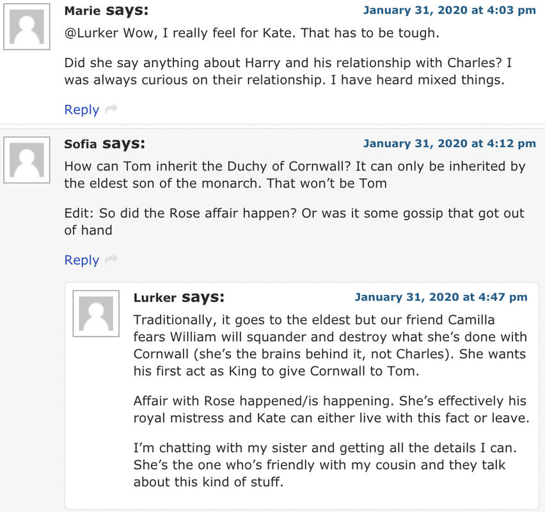Image resolution: width=545 pixels, height=512 pixels.
Task: Click Sofia's avatar placeholder image
Action: [x=27, y=160]
